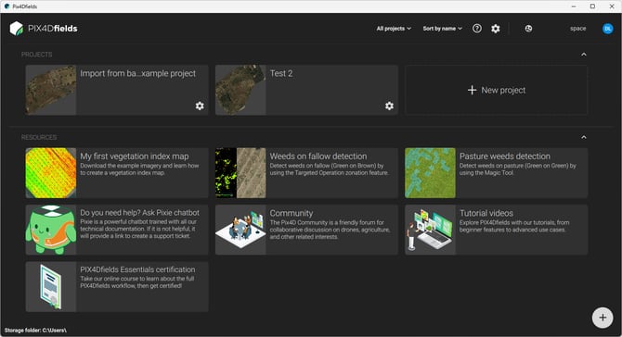The height and width of the screenshot is (337, 622).
Task: Open the Community forum card
Action: 306,230
